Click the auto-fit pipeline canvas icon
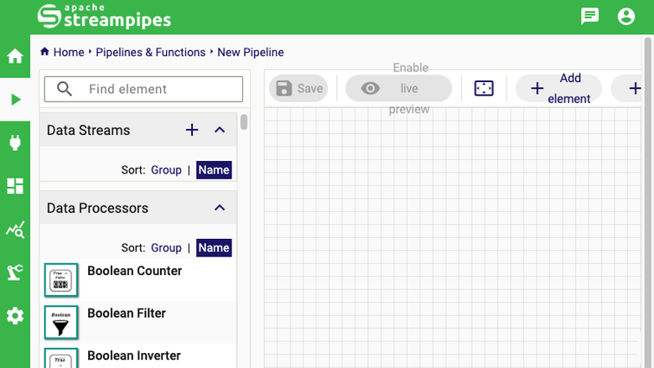 coord(484,88)
